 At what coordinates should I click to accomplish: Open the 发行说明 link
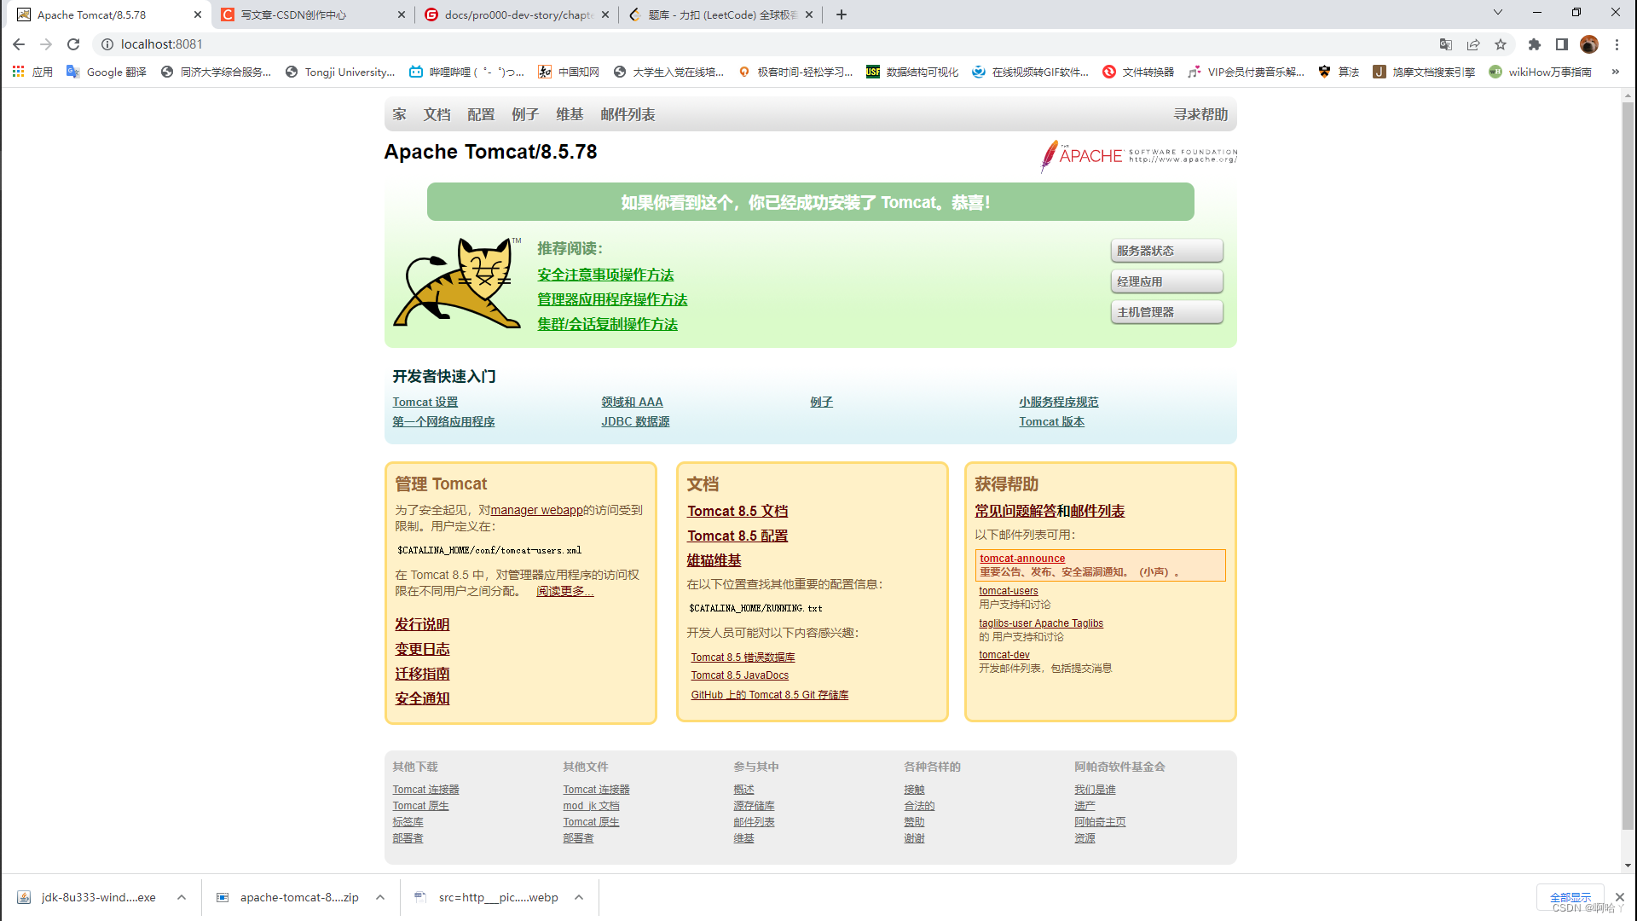pyautogui.click(x=422, y=624)
